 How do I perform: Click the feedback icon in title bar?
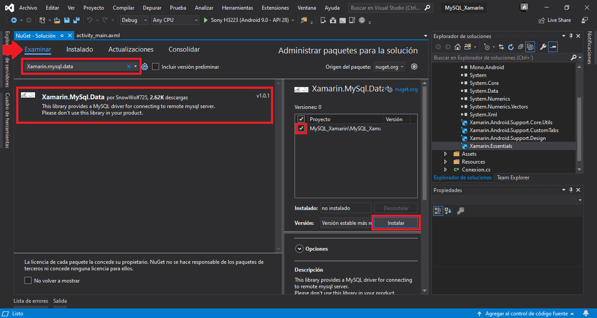(585, 20)
